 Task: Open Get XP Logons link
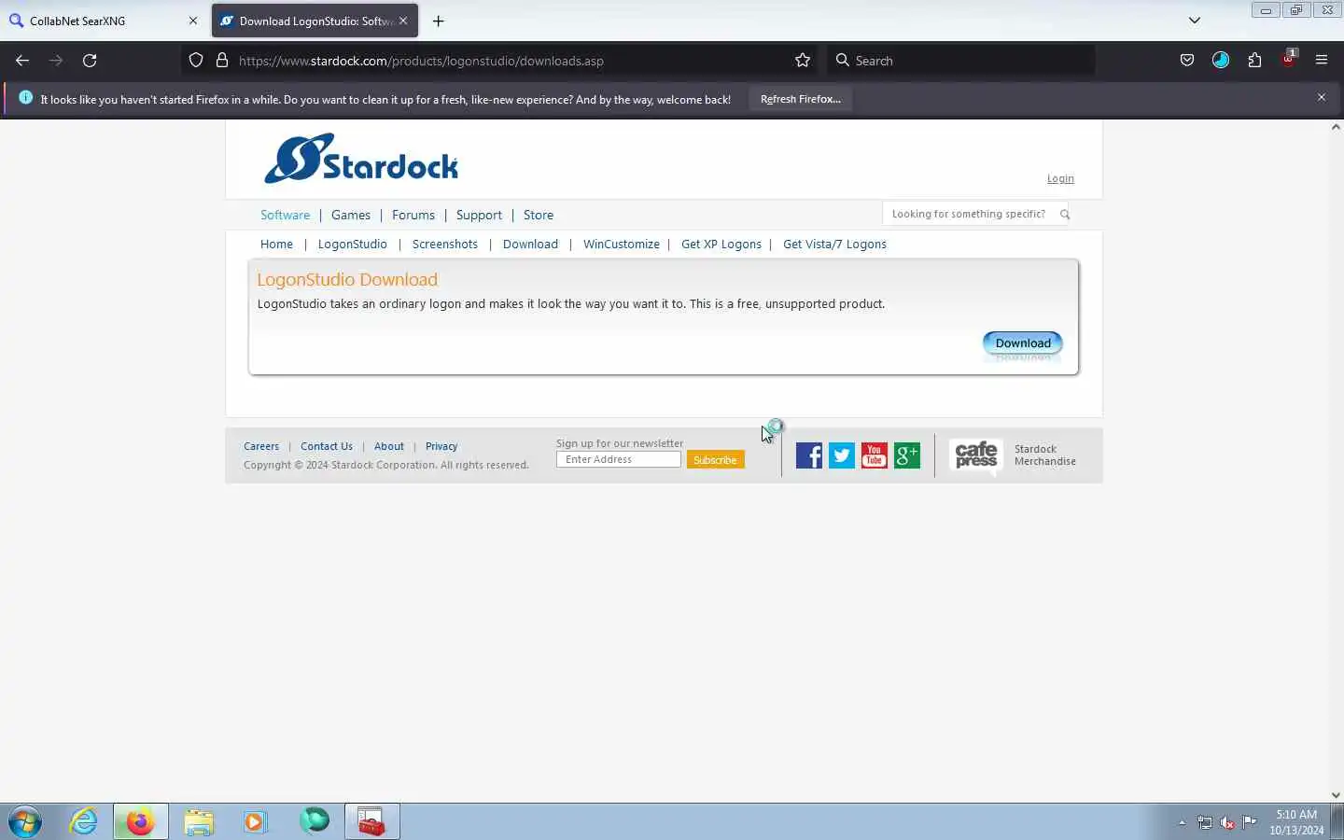coord(721,245)
